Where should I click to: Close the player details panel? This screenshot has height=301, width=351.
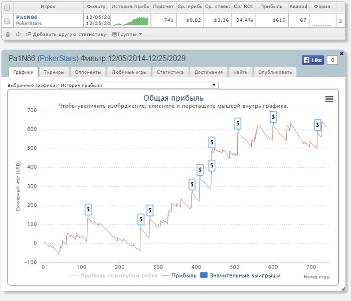(341, 54)
